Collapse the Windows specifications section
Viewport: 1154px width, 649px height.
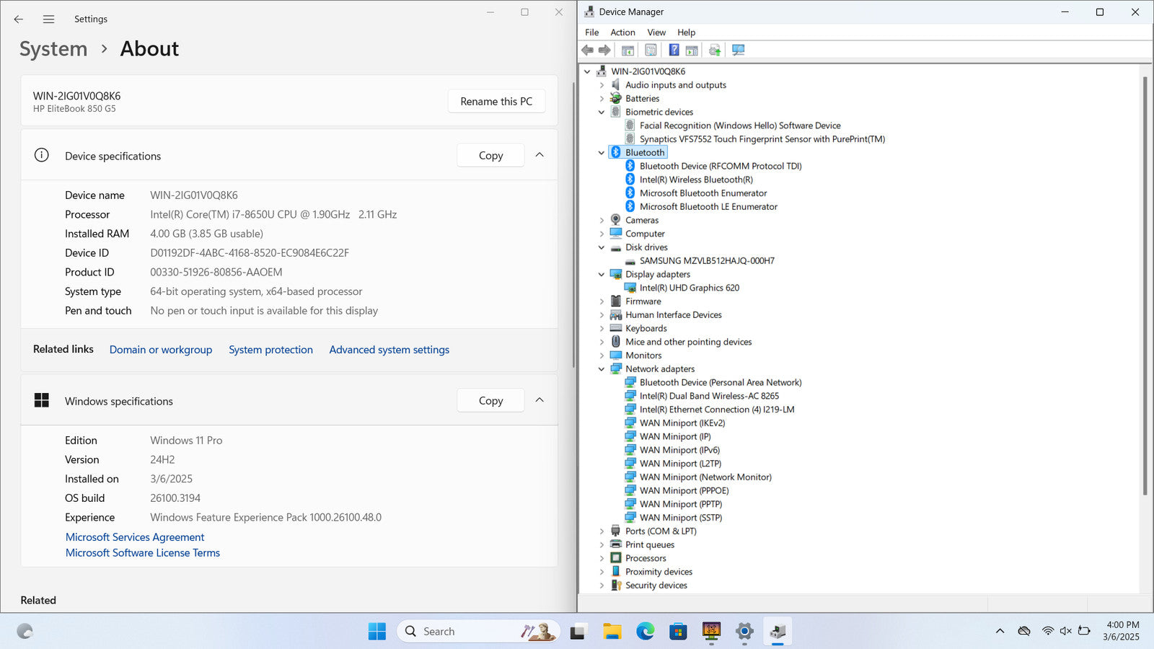[x=539, y=400]
